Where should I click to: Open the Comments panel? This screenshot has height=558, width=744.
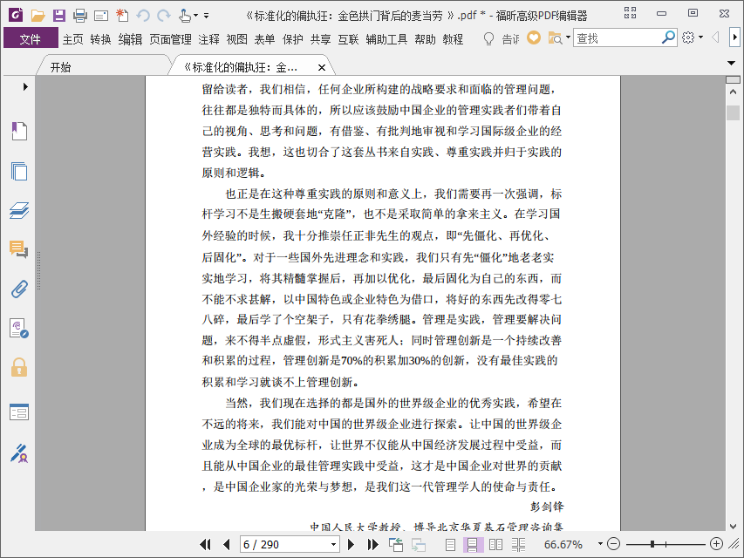pos(19,249)
